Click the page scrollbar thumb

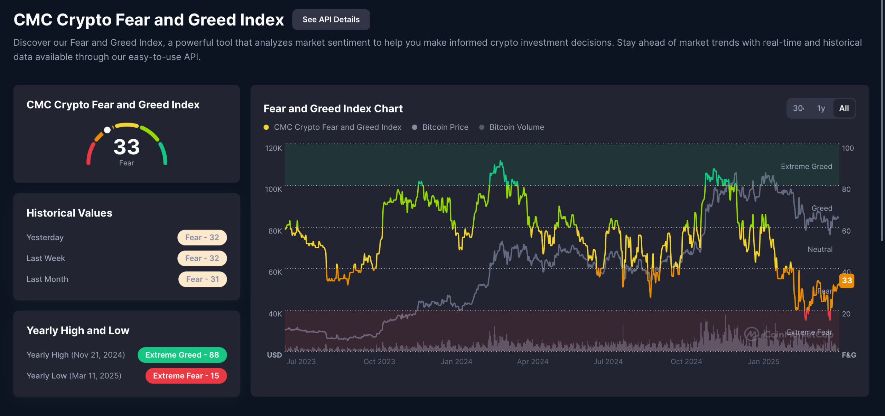(882, 121)
